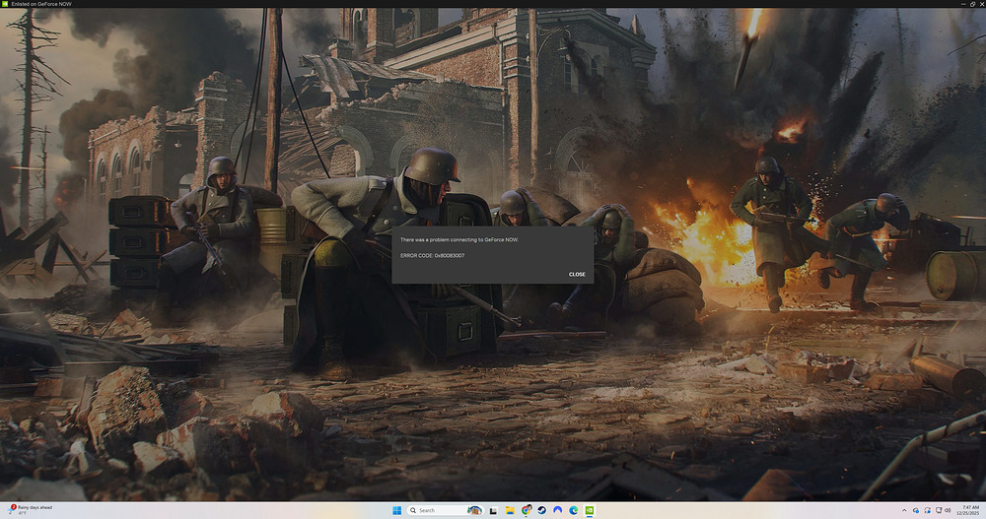Click CLOSE in the GeForce NOW error dialog

tap(577, 274)
